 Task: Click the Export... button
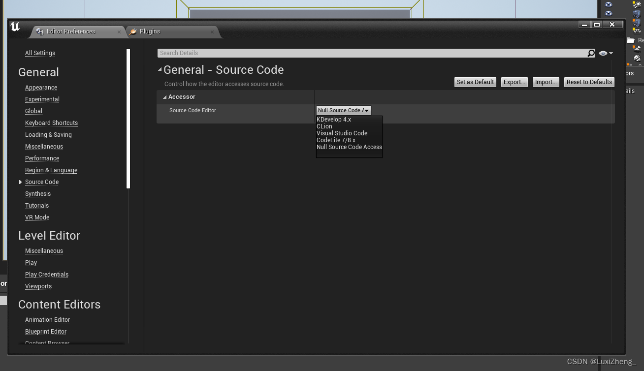[515, 82]
